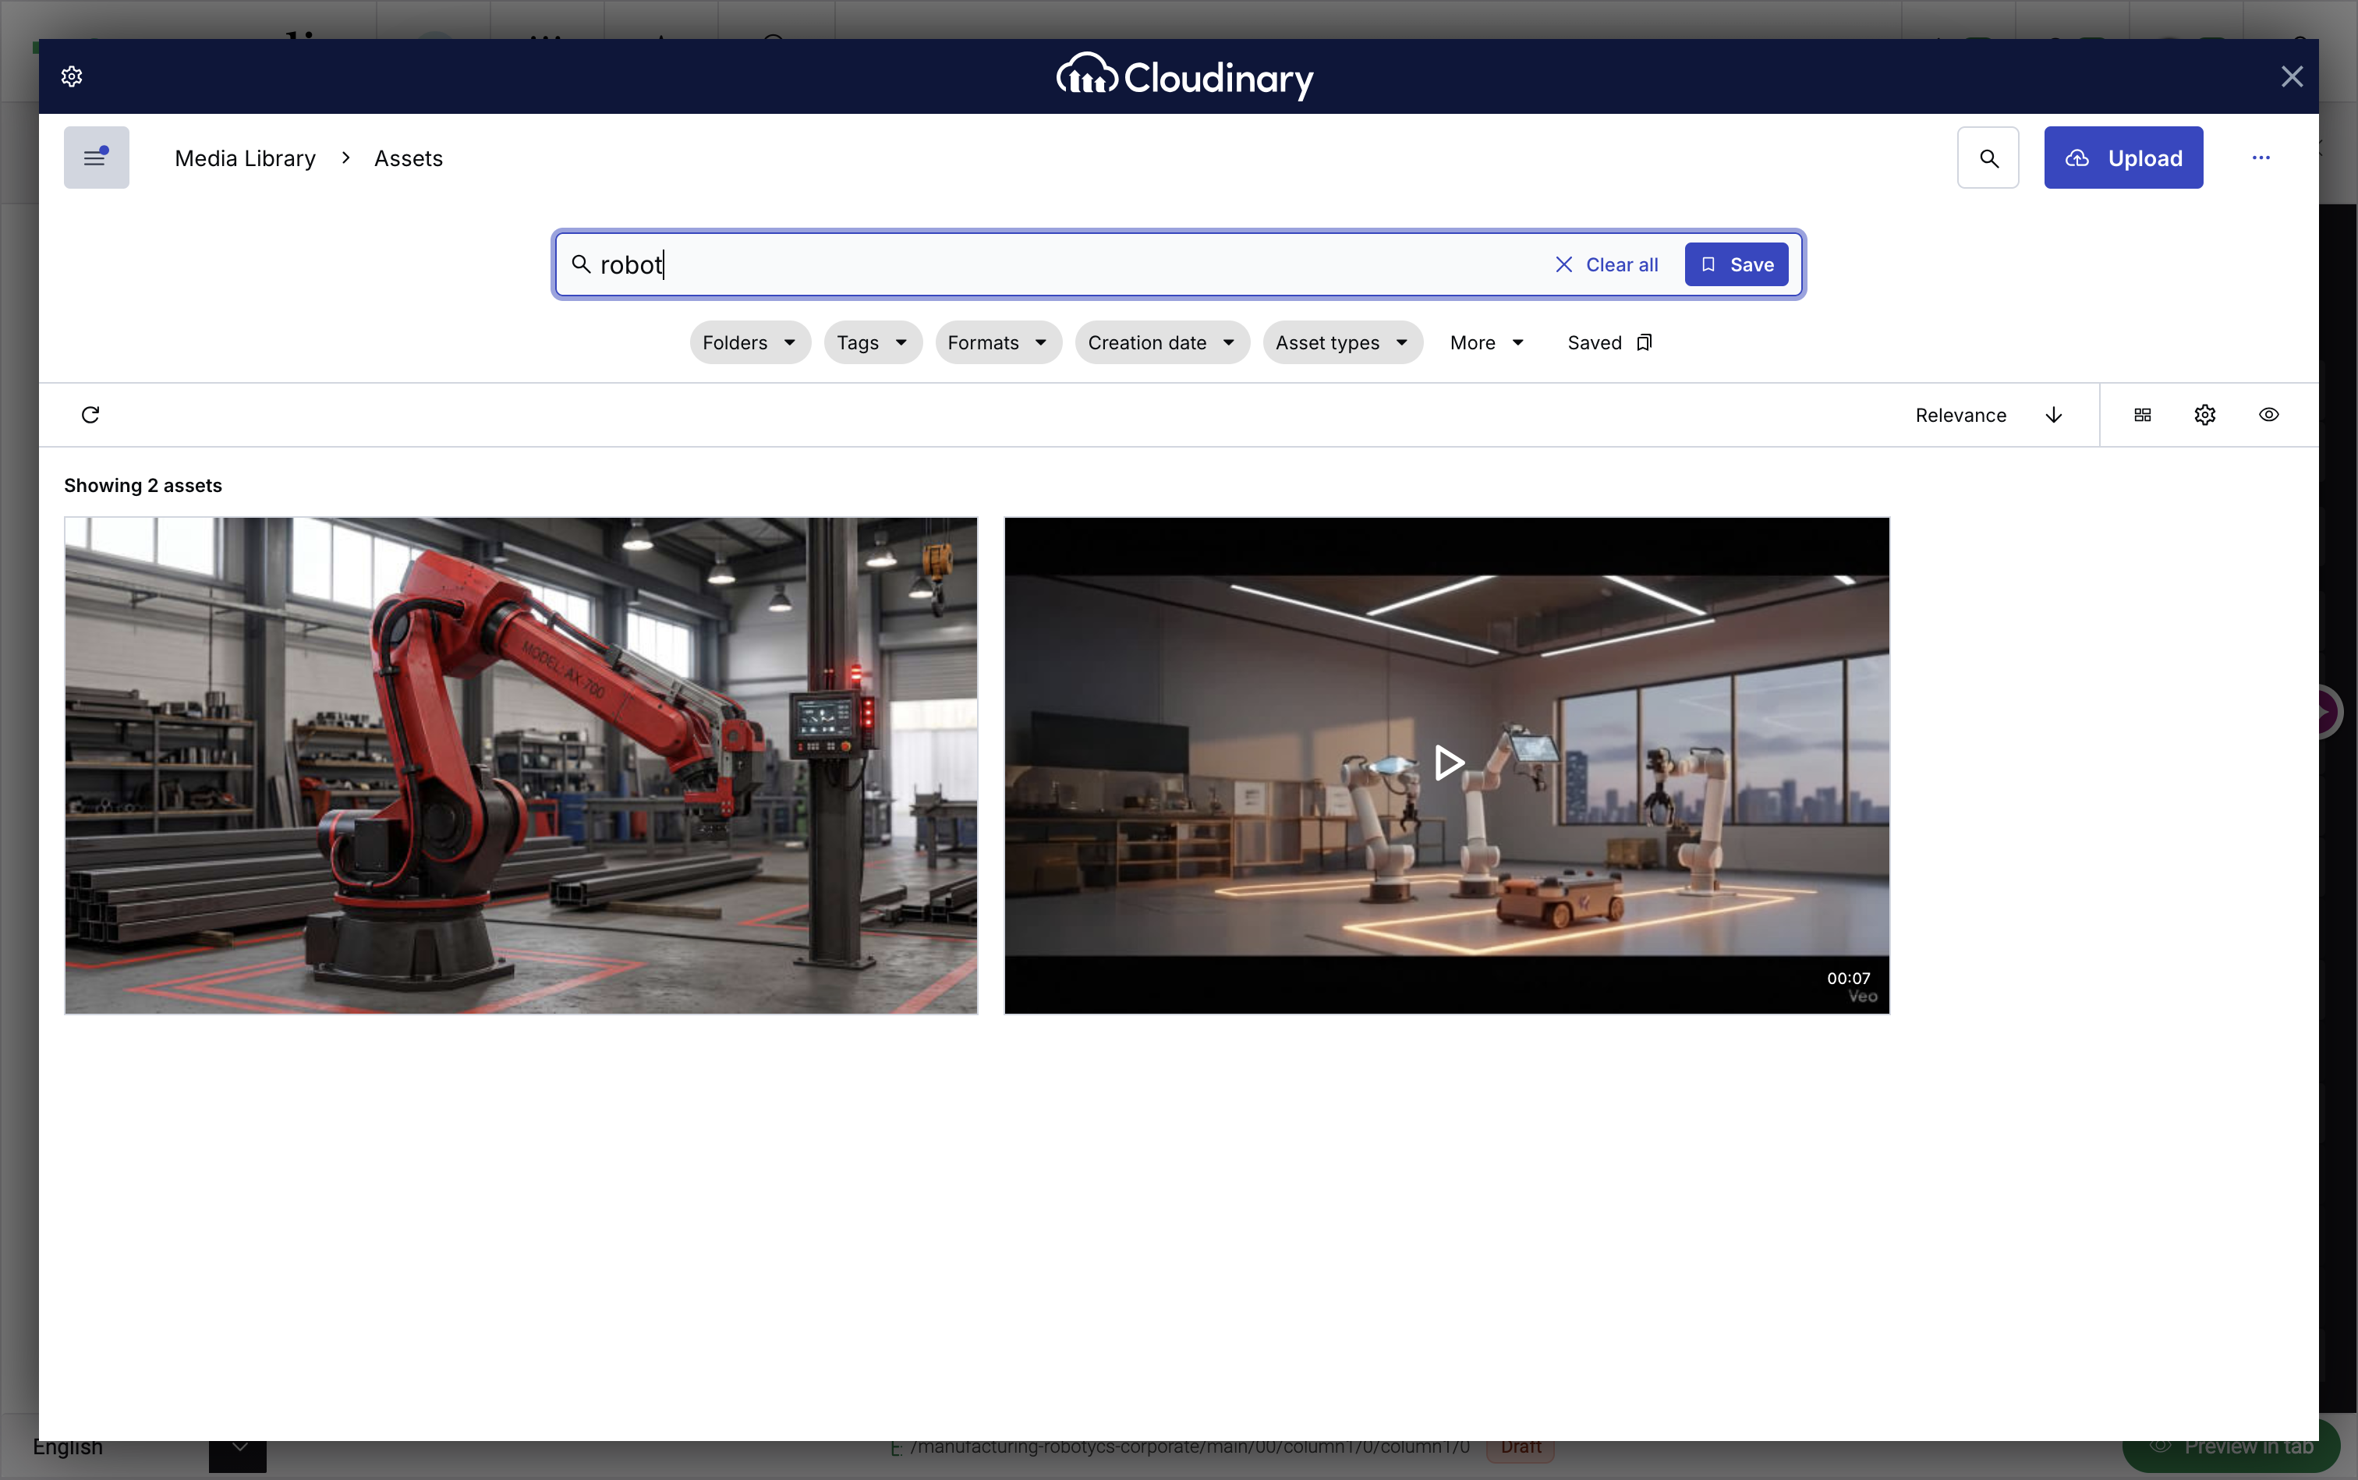This screenshot has height=1480, width=2358.
Task: Toggle the preview eye icon
Action: point(2269,415)
